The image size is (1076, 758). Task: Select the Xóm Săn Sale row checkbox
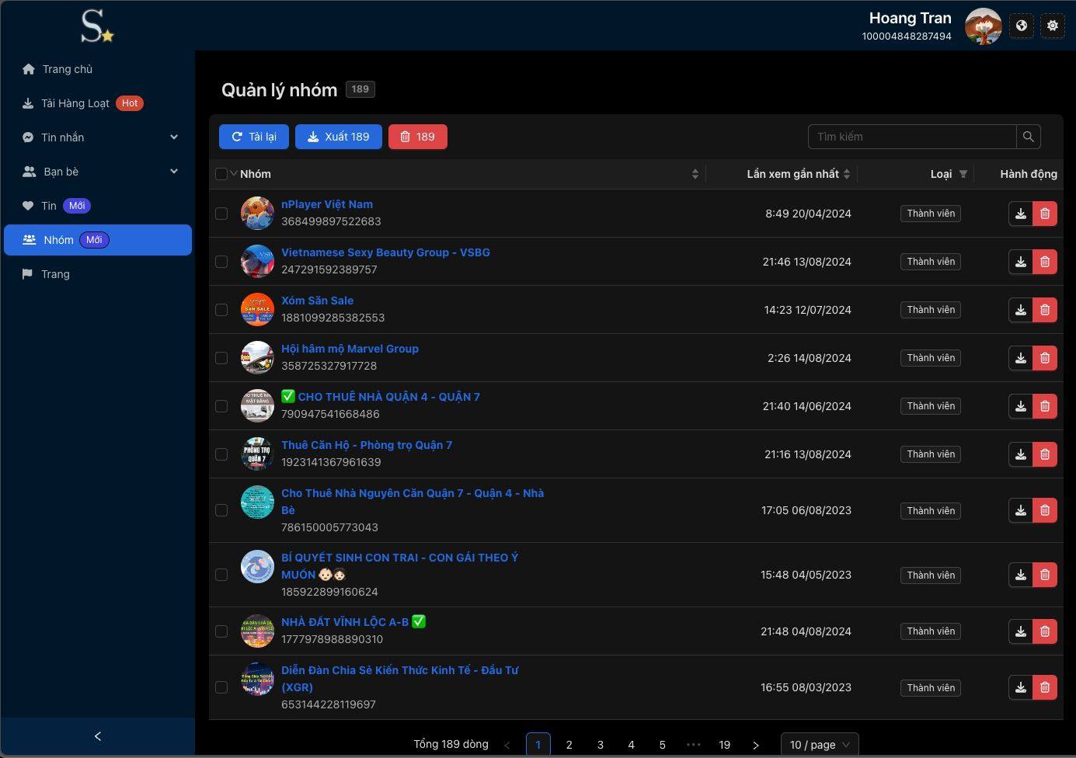point(221,310)
